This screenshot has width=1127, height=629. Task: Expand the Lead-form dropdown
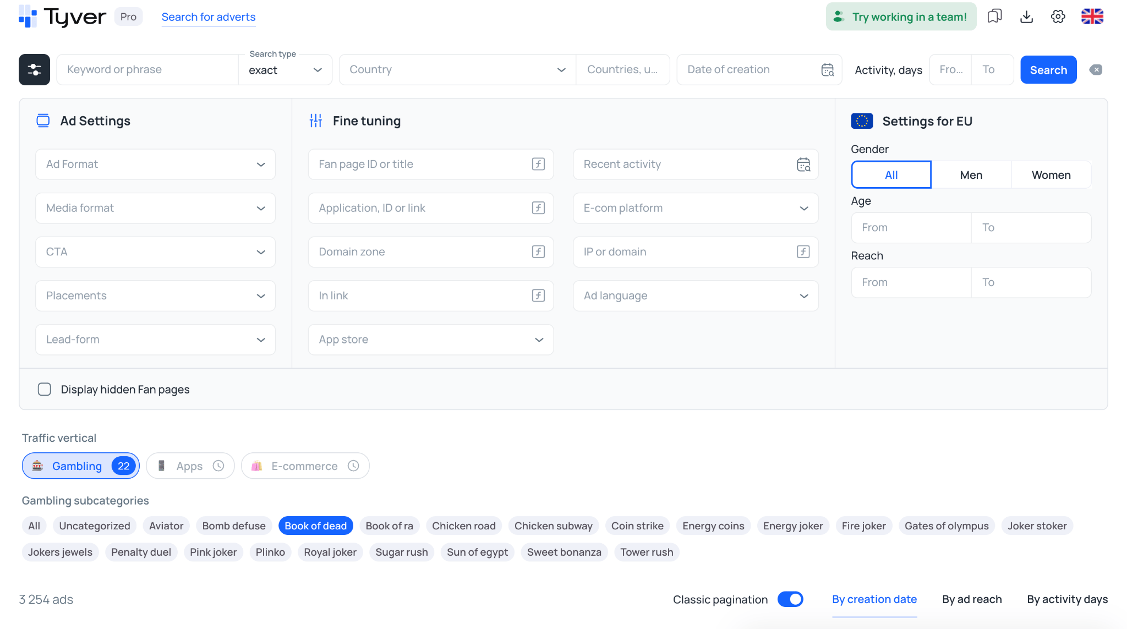click(155, 340)
